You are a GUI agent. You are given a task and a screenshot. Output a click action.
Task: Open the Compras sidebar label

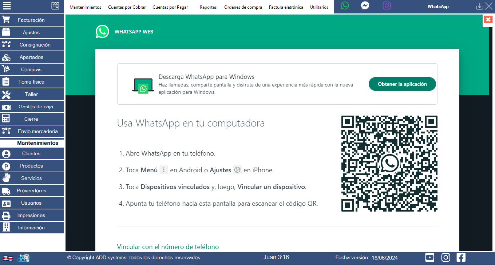[31, 69]
